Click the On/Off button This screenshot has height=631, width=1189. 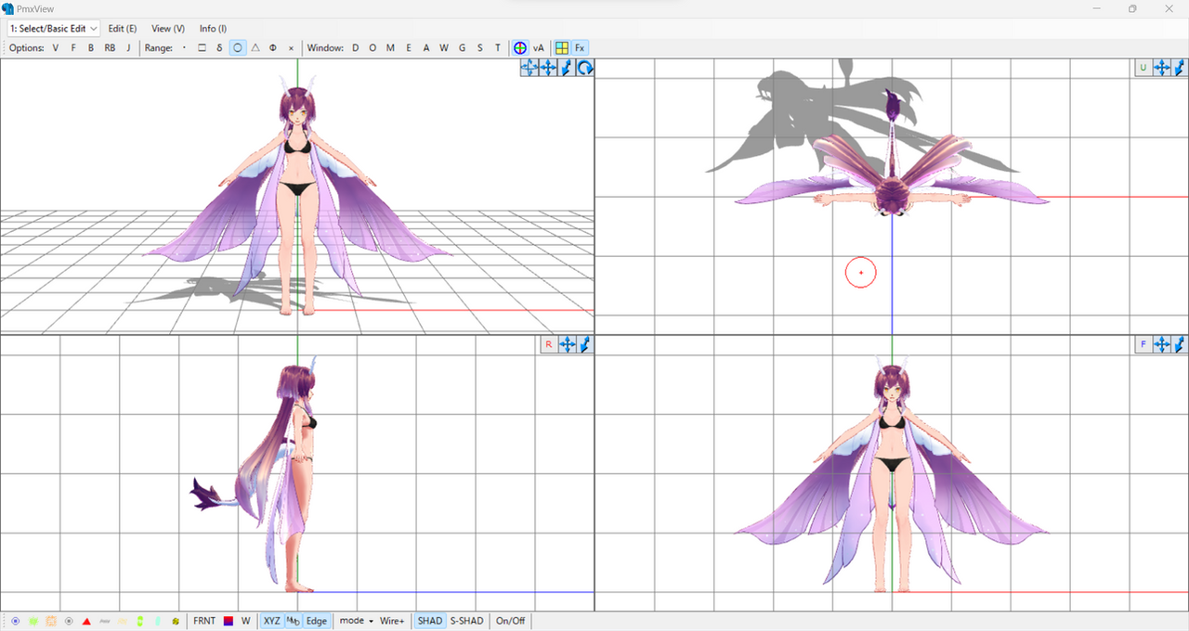[510, 621]
